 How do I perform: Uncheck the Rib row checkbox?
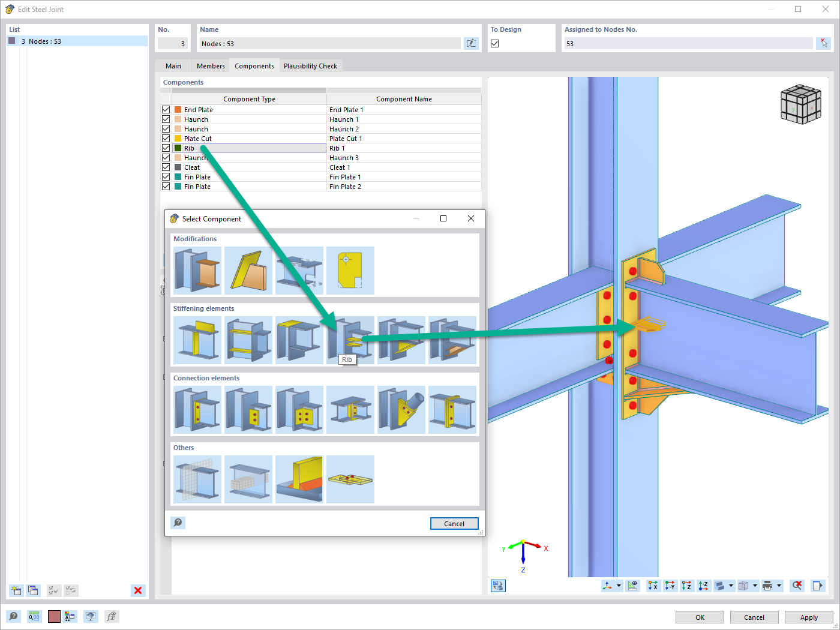click(x=166, y=148)
